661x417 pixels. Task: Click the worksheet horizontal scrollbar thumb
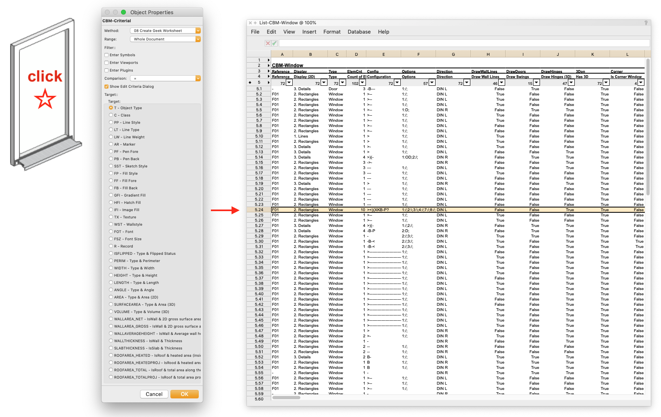[x=286, y=398]
